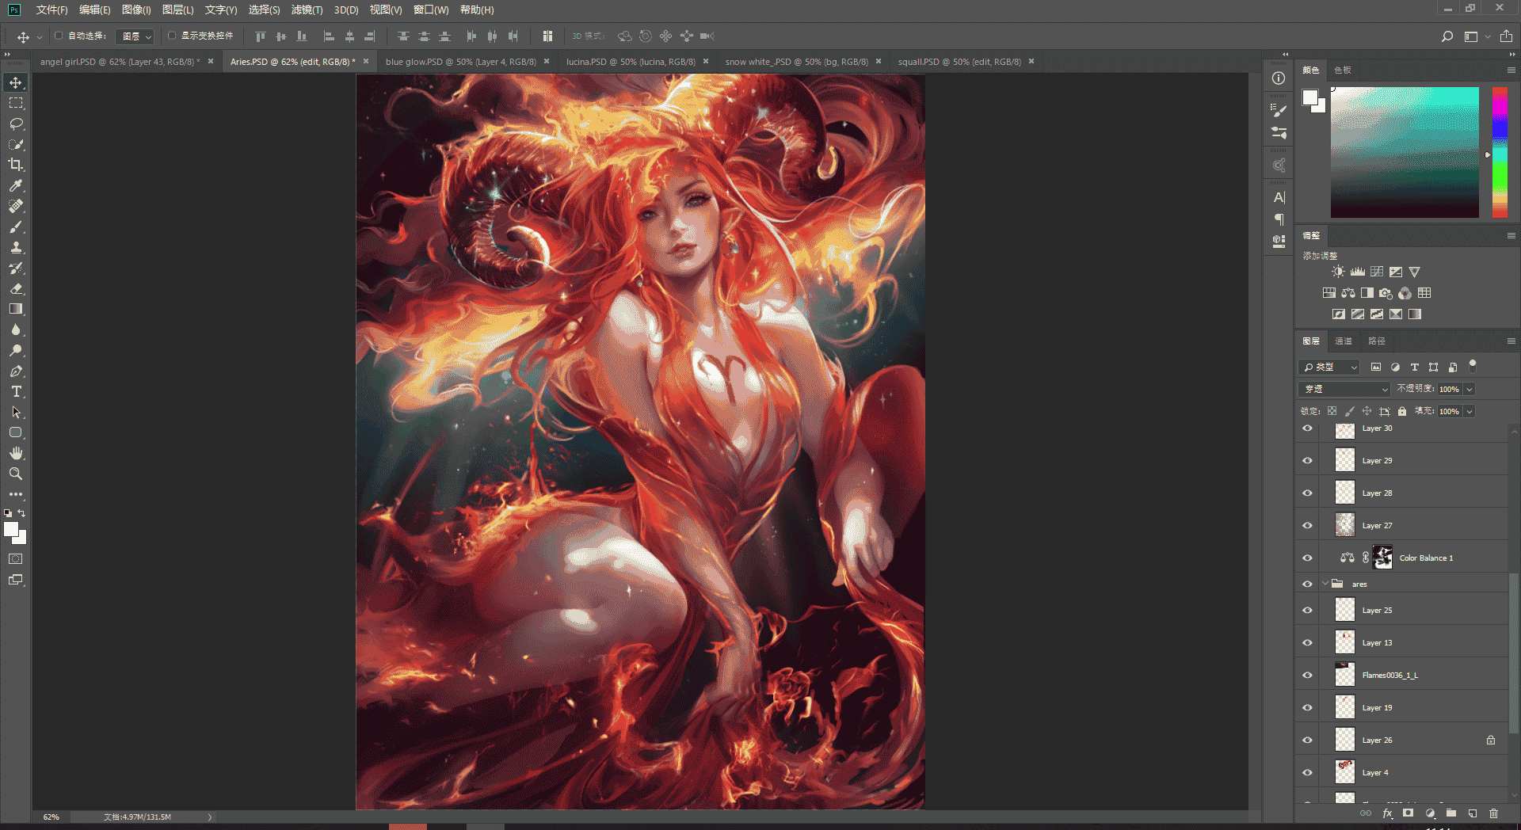Select the Lasso tool
The width and height of the screenshot is (1521, 830).
(16, 124)
